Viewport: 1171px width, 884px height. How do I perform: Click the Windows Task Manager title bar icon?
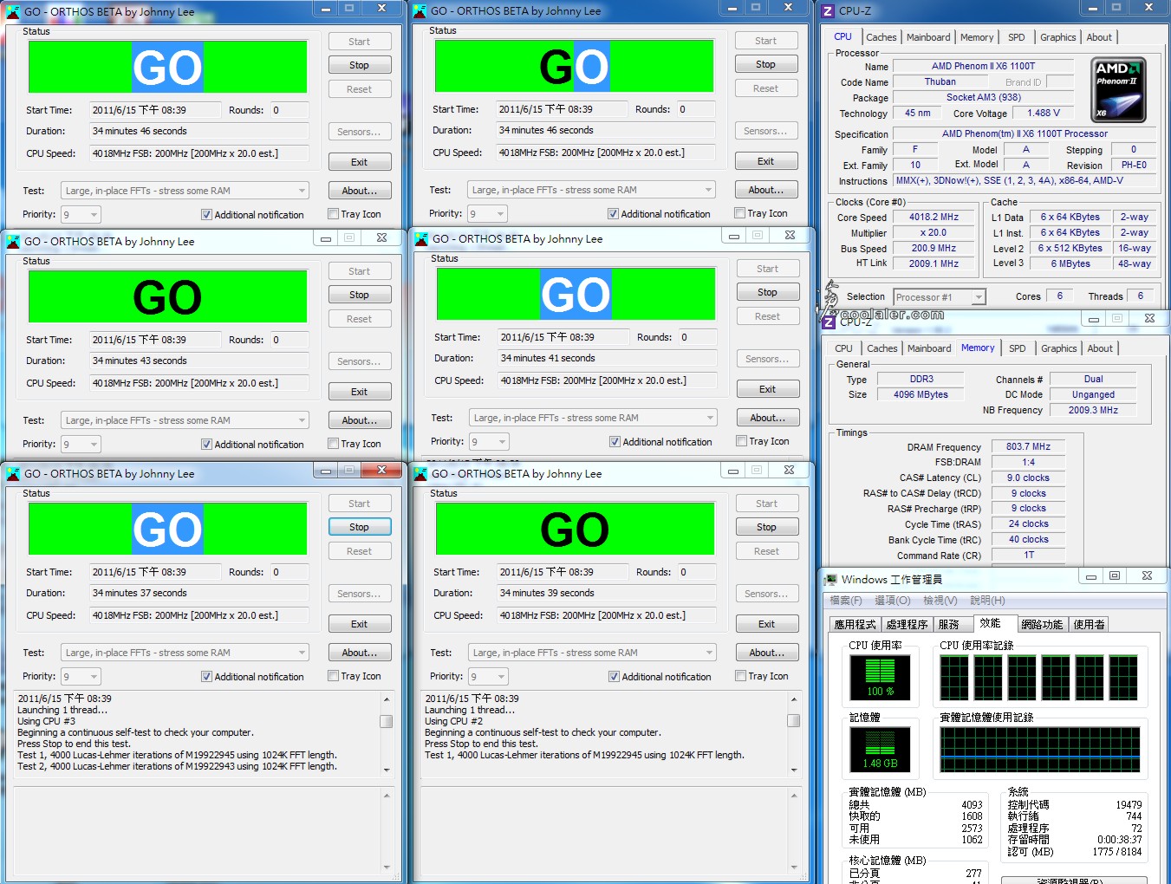coord(830,579)
